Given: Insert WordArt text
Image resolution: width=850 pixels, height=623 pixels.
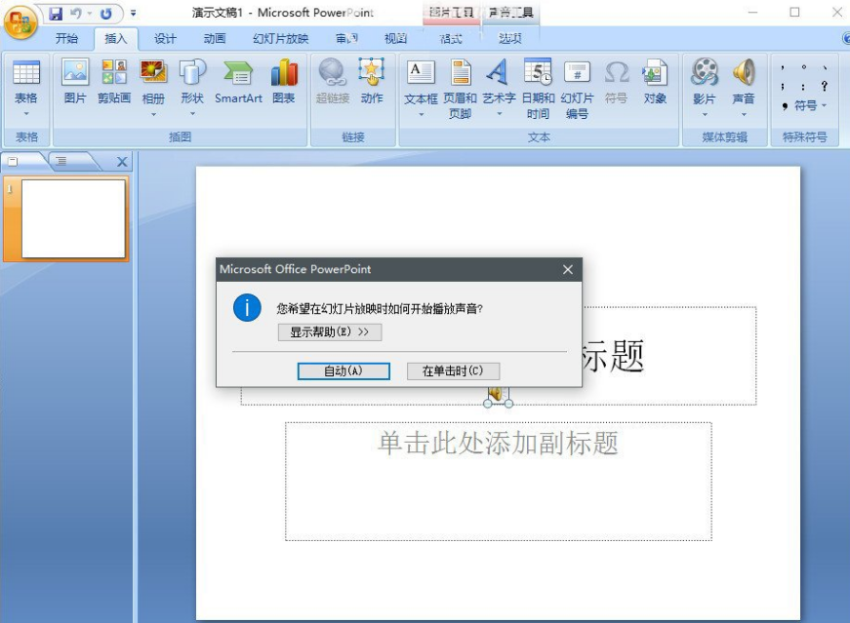Looking at the screenshot, I should pos(499,82).
